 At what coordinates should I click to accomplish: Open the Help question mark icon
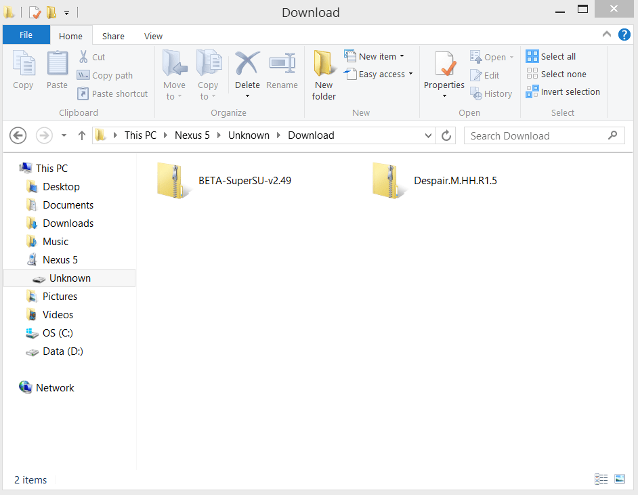(624, 35)
